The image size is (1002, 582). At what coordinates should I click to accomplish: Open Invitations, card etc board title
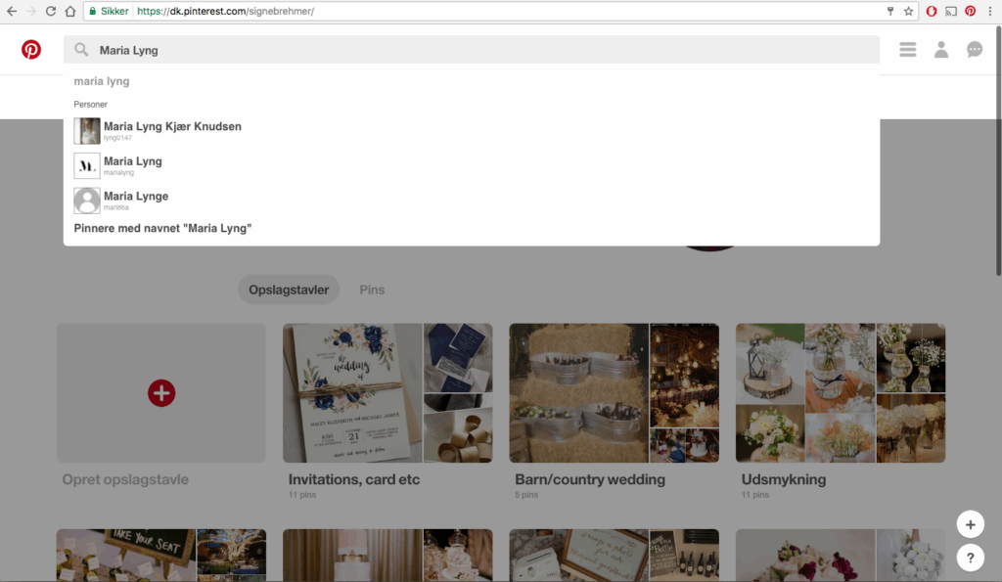point(354,479)
